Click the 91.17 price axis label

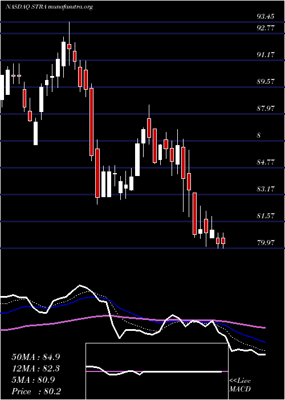266,54
